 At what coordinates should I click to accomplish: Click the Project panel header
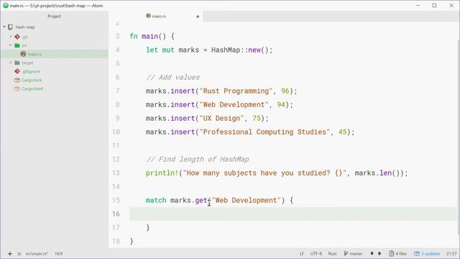pos(55,16)
